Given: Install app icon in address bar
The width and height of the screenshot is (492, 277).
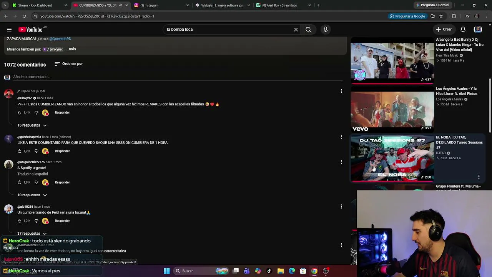Looking at the screenshot, I should 433,16.
